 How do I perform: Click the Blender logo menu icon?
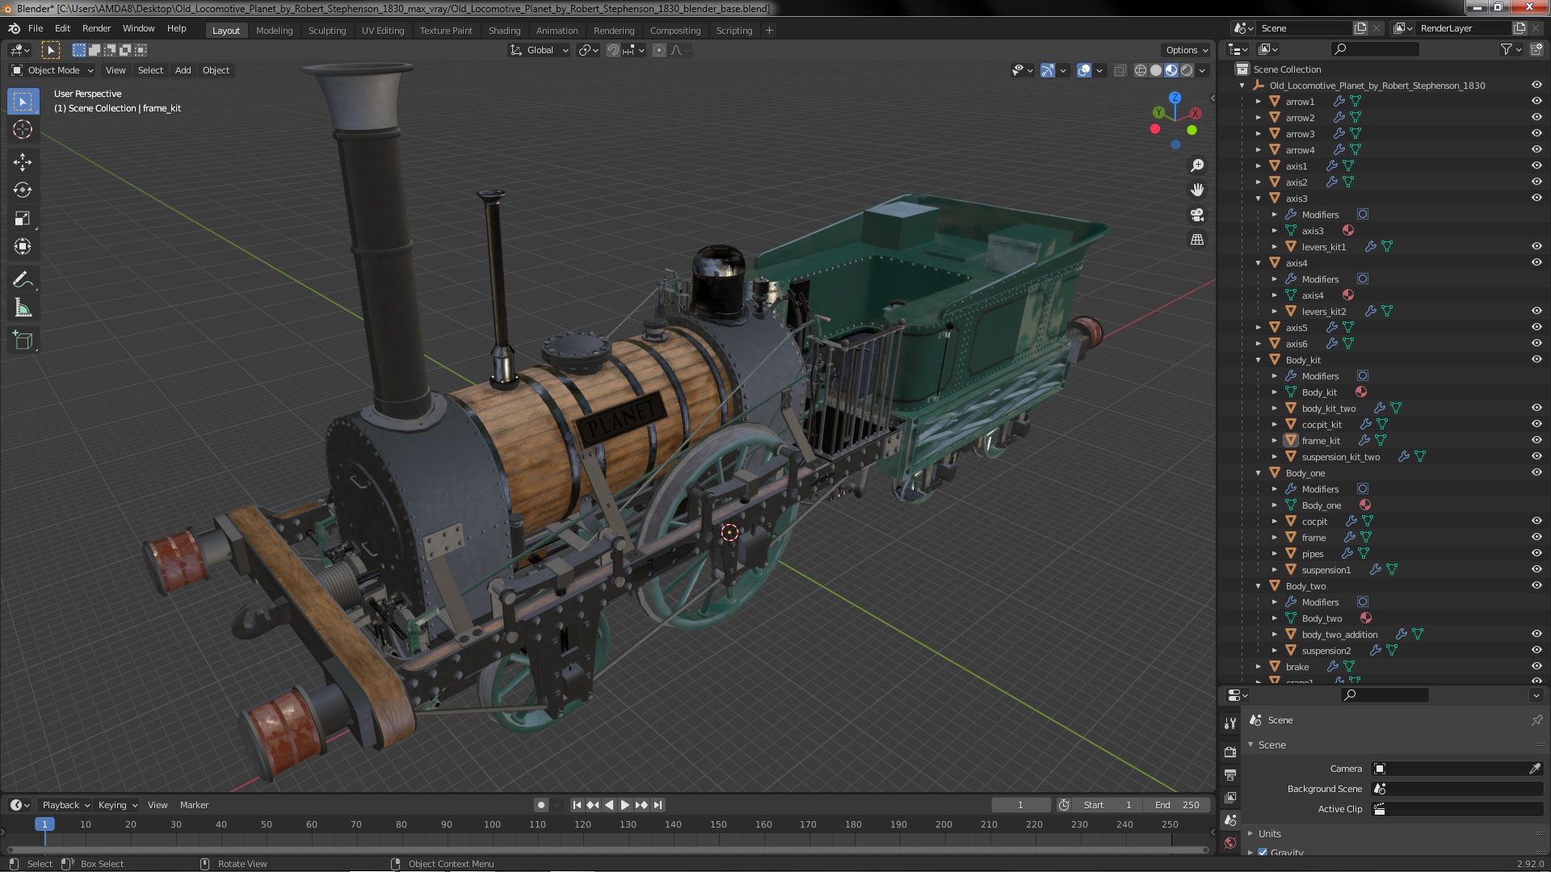click(x=14, y=28)
